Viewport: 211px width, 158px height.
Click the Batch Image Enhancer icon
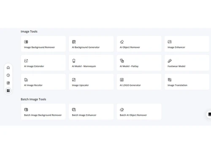(x=74, y=110)
